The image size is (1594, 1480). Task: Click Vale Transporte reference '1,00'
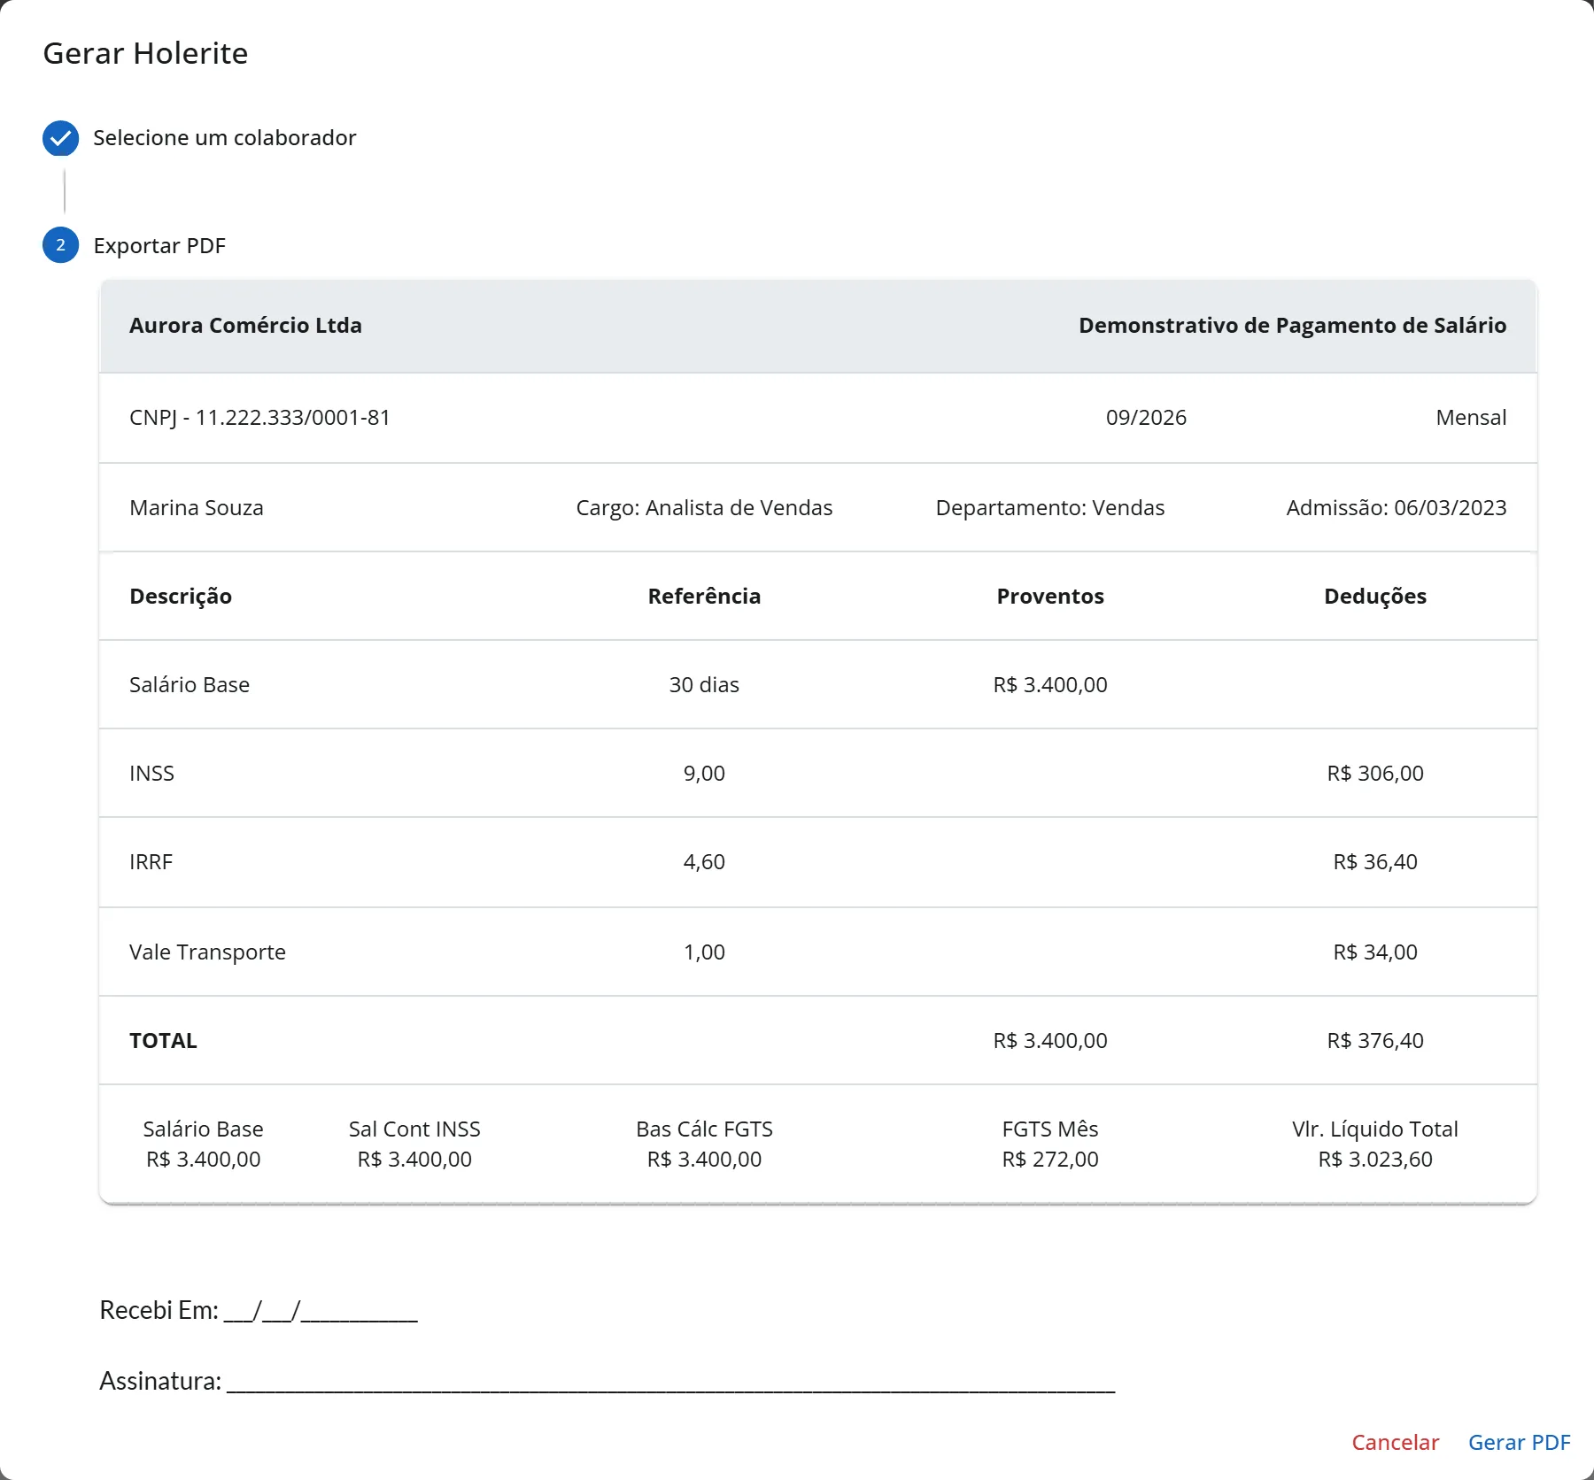[704, 952]
